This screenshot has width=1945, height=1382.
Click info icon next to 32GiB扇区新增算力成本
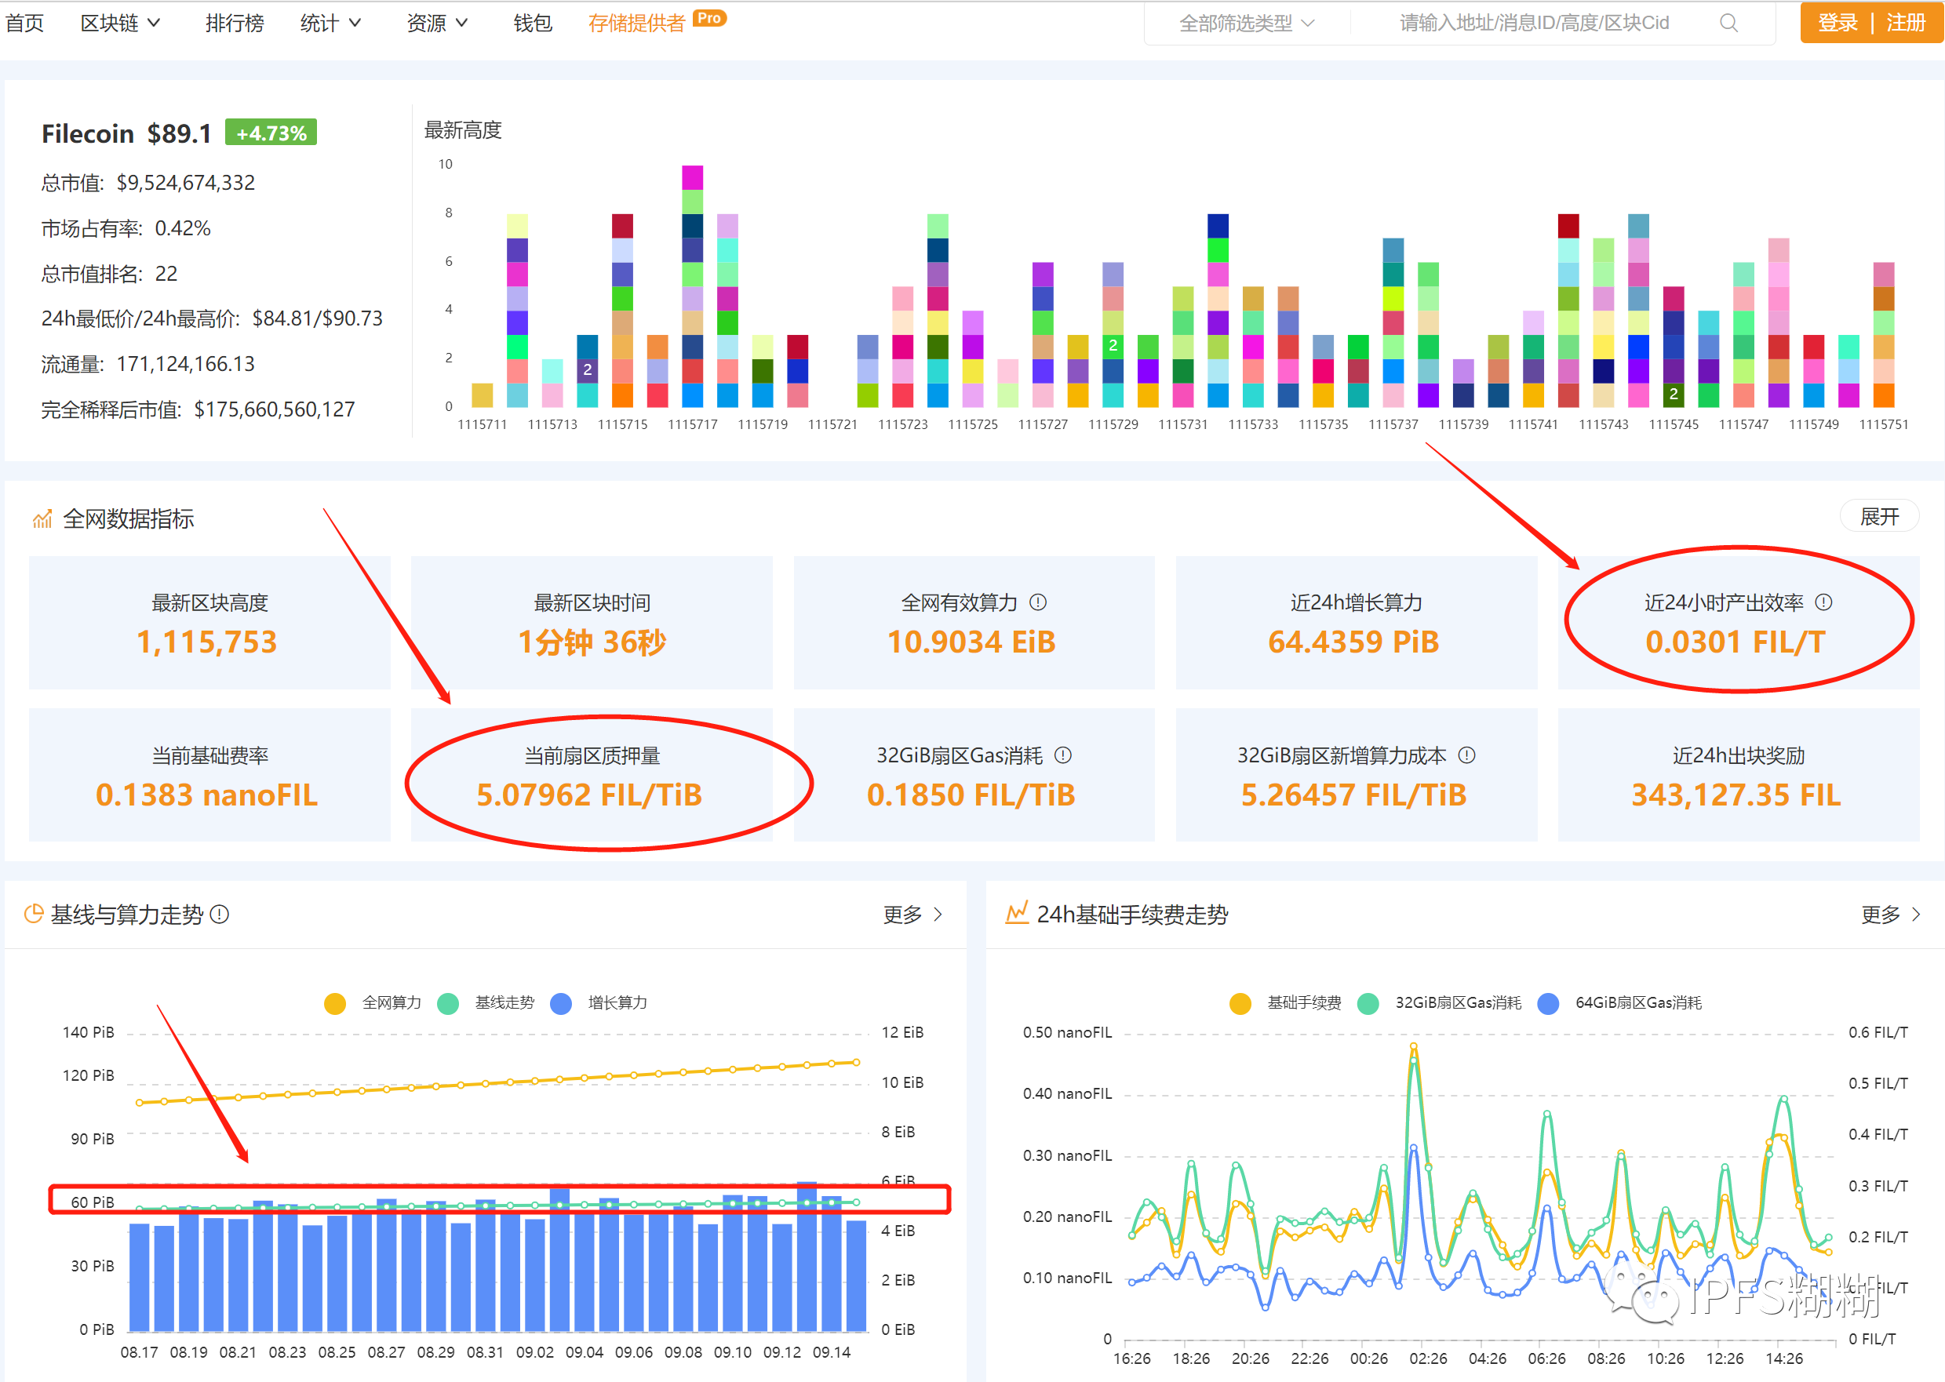pyautogui.click(x=1466, y=755)
